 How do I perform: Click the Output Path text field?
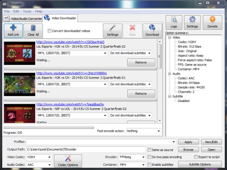click(x=86, y=149)
